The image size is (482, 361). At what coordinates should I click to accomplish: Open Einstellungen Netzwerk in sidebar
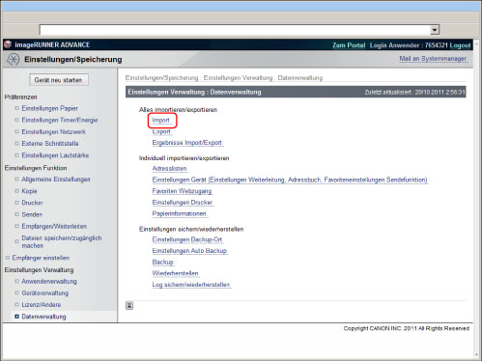coord(54,132)
